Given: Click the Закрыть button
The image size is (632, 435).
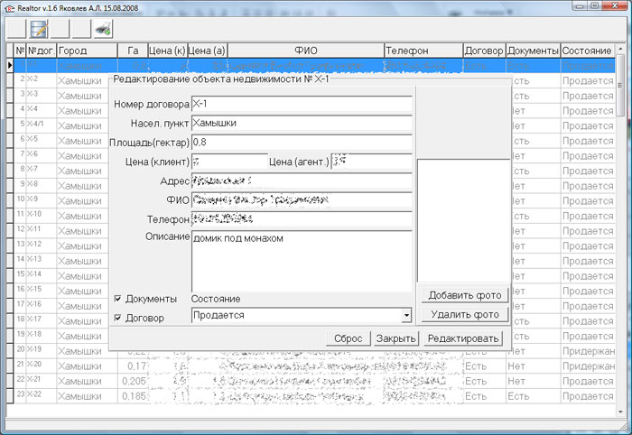Looking at the screenshot, I should tap(395, 338).
